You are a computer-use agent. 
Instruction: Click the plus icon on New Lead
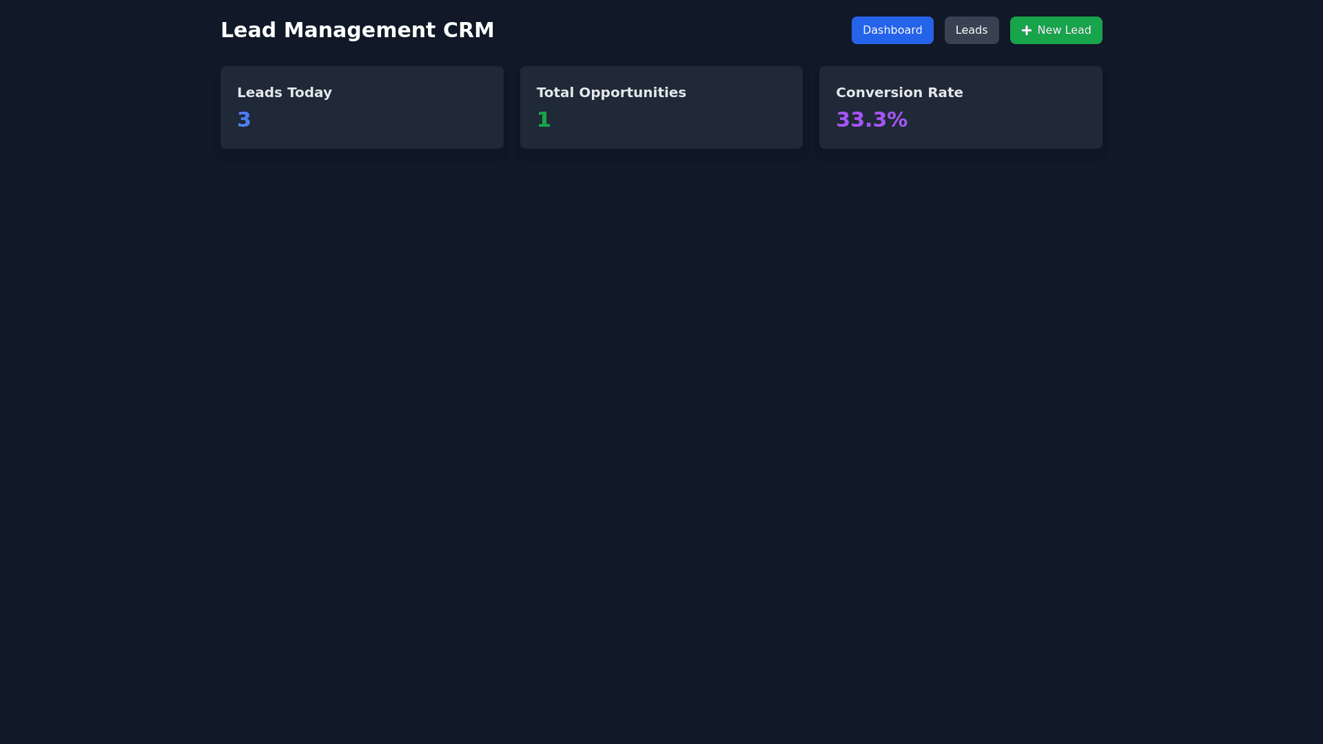pos(1026,30)
